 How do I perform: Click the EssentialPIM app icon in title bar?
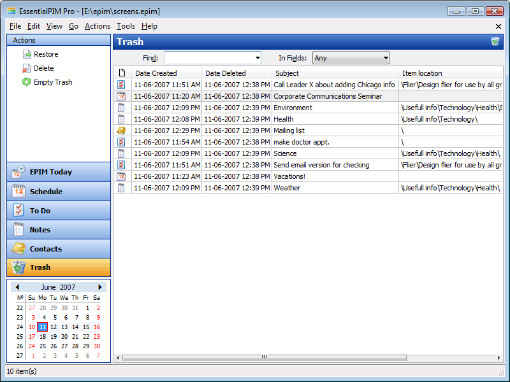(x=11, y=11)
